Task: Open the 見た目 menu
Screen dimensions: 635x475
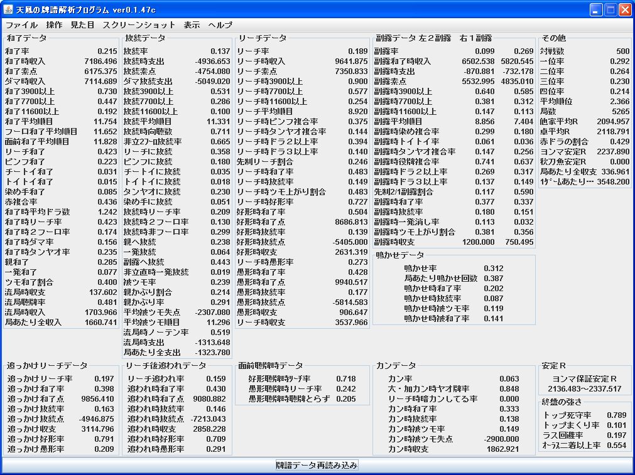Action: (x=82, y=24)
